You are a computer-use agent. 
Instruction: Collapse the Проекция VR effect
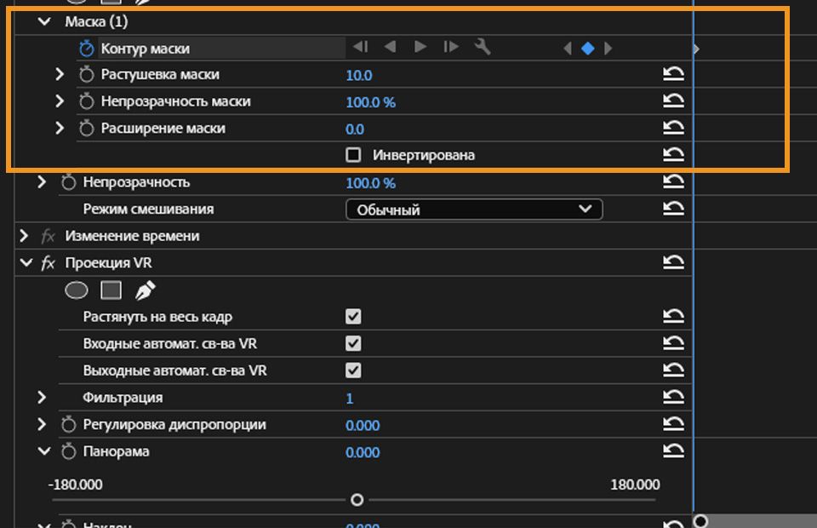26,262
